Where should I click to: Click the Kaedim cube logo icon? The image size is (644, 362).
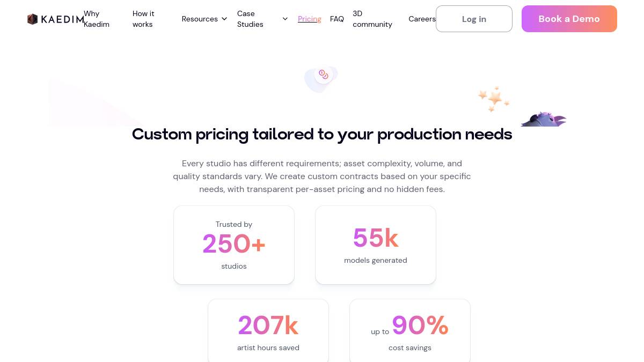pos(33,19)
